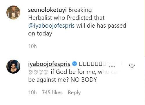Click the iyaboojofespris username in reply
Image resolution: width=145 pixels, height=105 pixels.
point(49,64)
